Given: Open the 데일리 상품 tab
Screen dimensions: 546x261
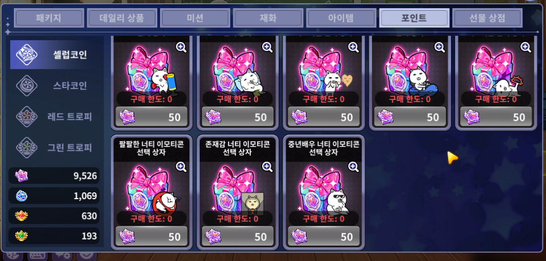Looking at the screenshot, I should [122, 18].
